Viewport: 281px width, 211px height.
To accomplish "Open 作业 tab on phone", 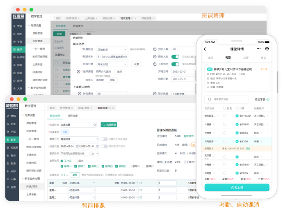I will coord(263,57).
